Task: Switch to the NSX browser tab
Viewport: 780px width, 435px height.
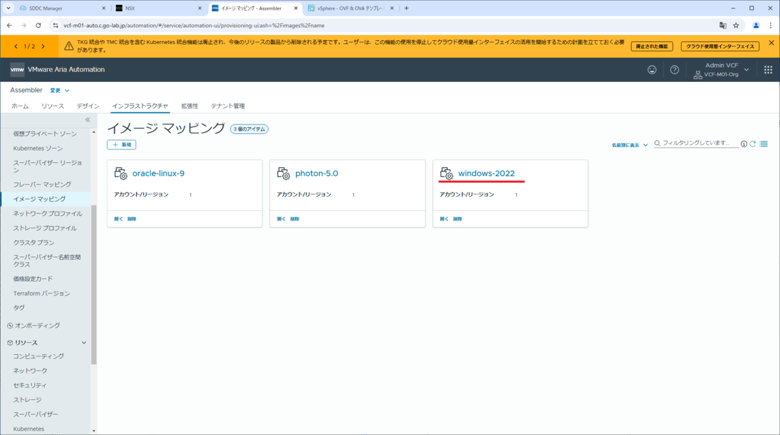Action: (158, 8)
